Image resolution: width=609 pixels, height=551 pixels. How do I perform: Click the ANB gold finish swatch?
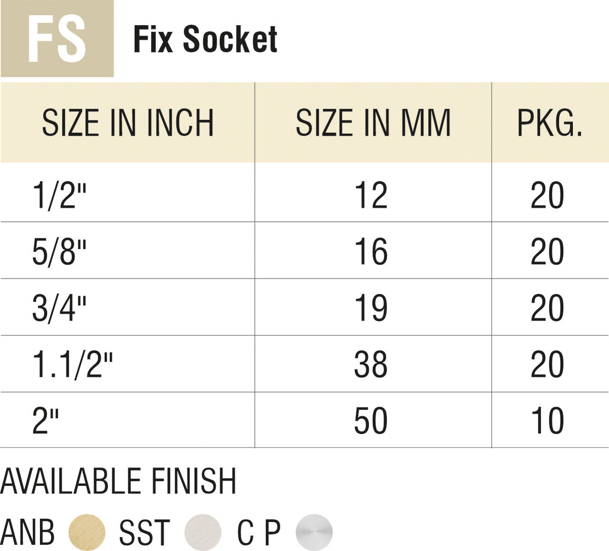(x=87, y=532)
